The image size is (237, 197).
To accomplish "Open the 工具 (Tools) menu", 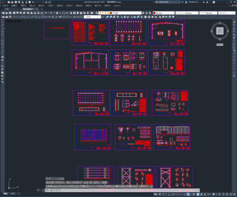I will coord(51,5).
